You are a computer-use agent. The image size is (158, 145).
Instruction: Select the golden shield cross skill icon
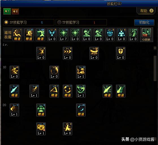click(120, 53)
